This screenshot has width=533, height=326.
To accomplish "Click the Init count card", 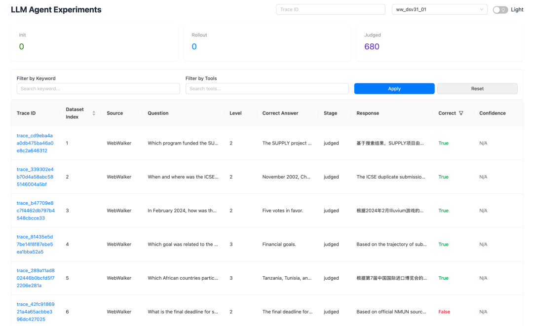I will (94, 42).
